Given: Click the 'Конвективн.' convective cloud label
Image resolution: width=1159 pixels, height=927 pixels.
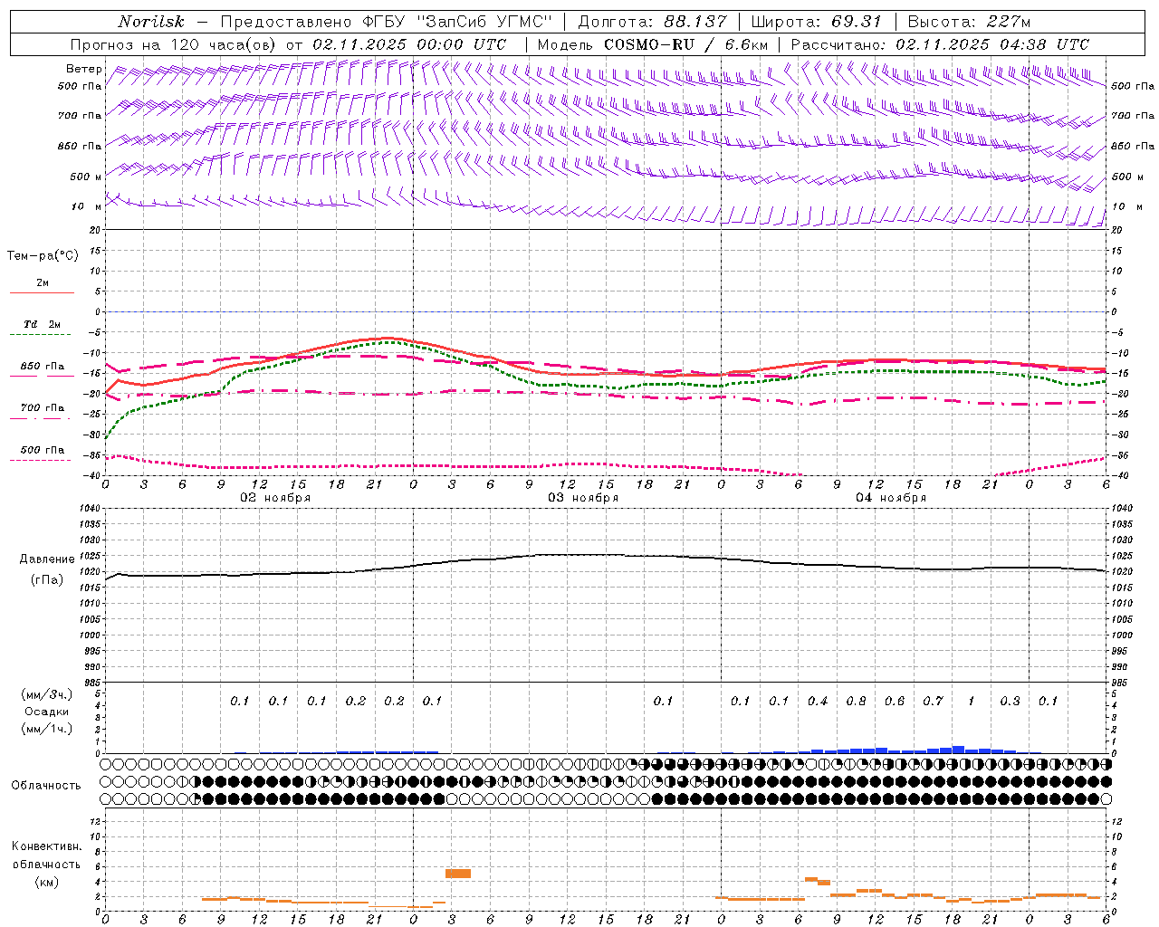Looking at the screenshot, I should [46, 846].
